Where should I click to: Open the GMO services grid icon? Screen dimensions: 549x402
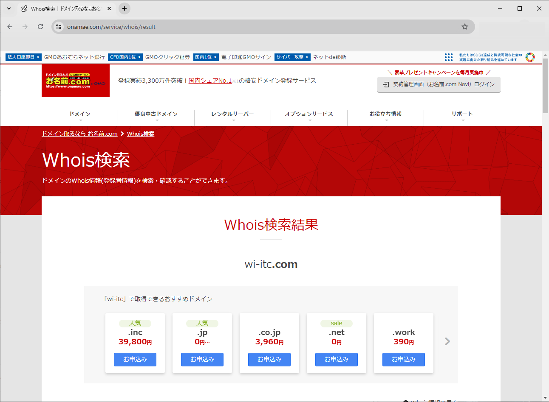tap(448, 57)
